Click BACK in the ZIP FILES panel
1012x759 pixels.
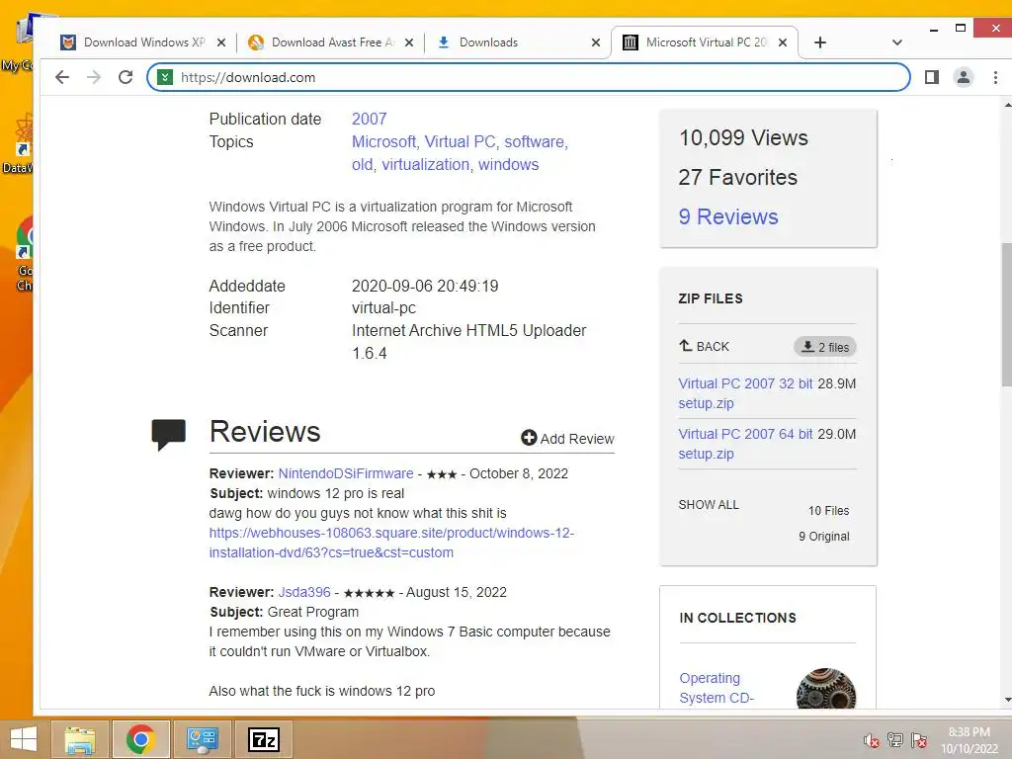coord(704,347)
